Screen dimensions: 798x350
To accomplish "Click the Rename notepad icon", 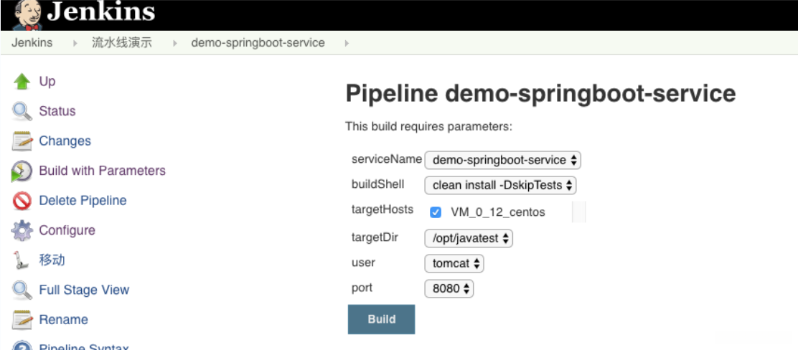I will 22,320.
